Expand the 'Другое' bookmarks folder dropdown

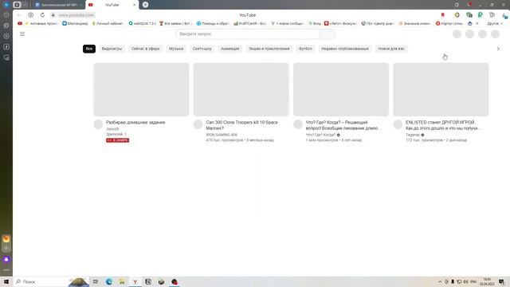[495, 23]
